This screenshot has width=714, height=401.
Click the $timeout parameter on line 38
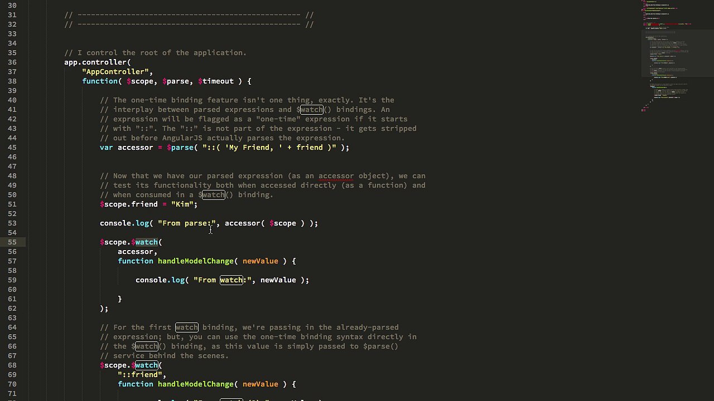tap(216, 81)
